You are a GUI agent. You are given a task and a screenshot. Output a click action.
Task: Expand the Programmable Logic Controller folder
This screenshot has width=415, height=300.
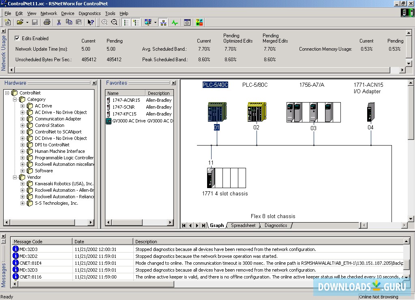(23, 158)
